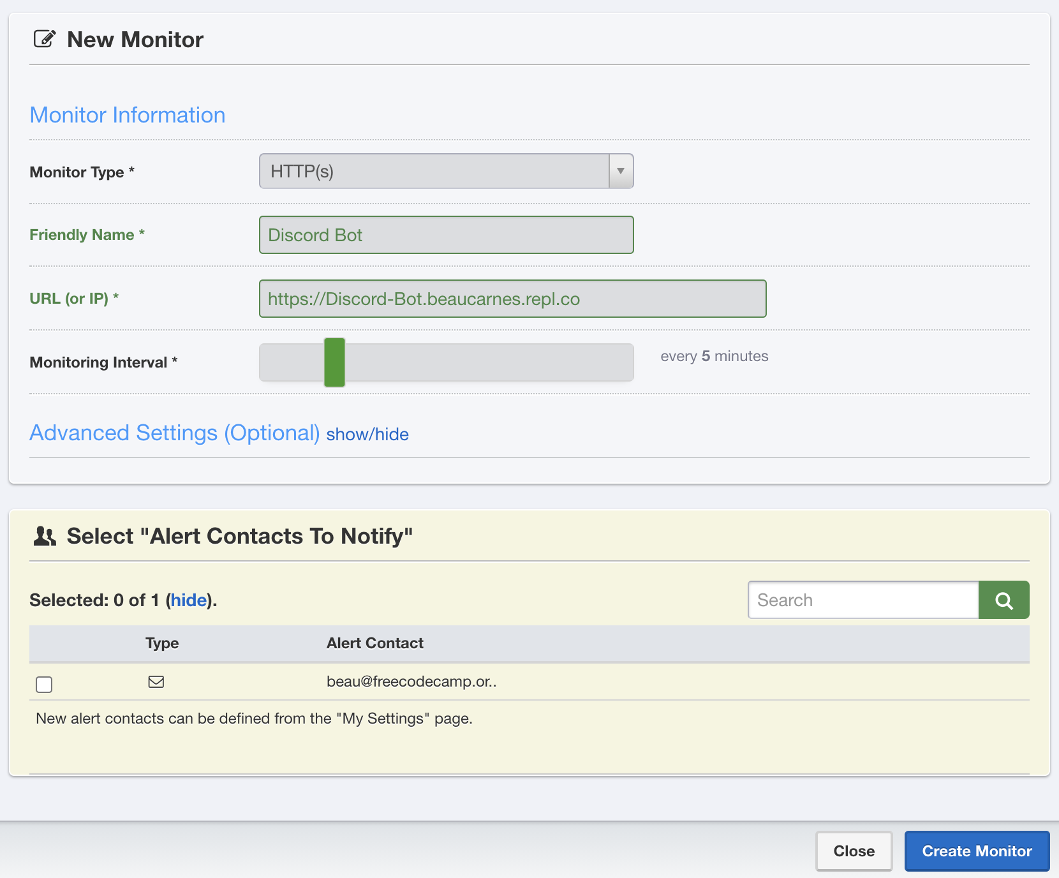Screen dimensions: 1059x878
Task: Click the green monitoring interval slider handle
Action: coord(334,362)
